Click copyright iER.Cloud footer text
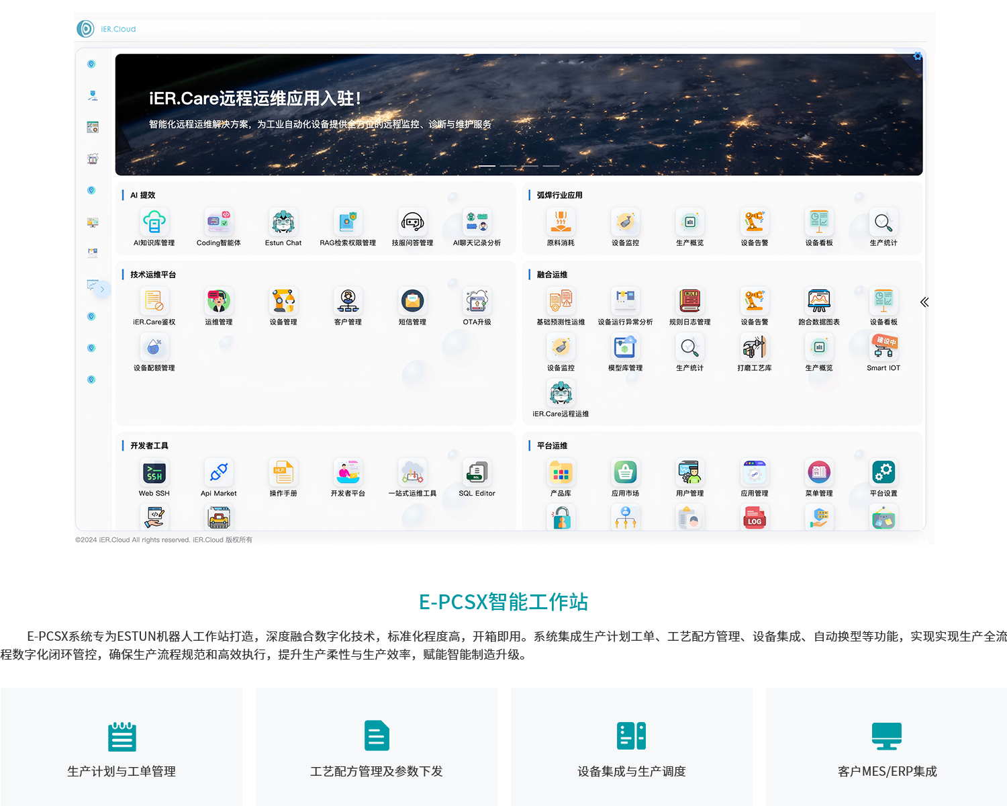This screenshot has width=1007, height=806. (164, 539)
